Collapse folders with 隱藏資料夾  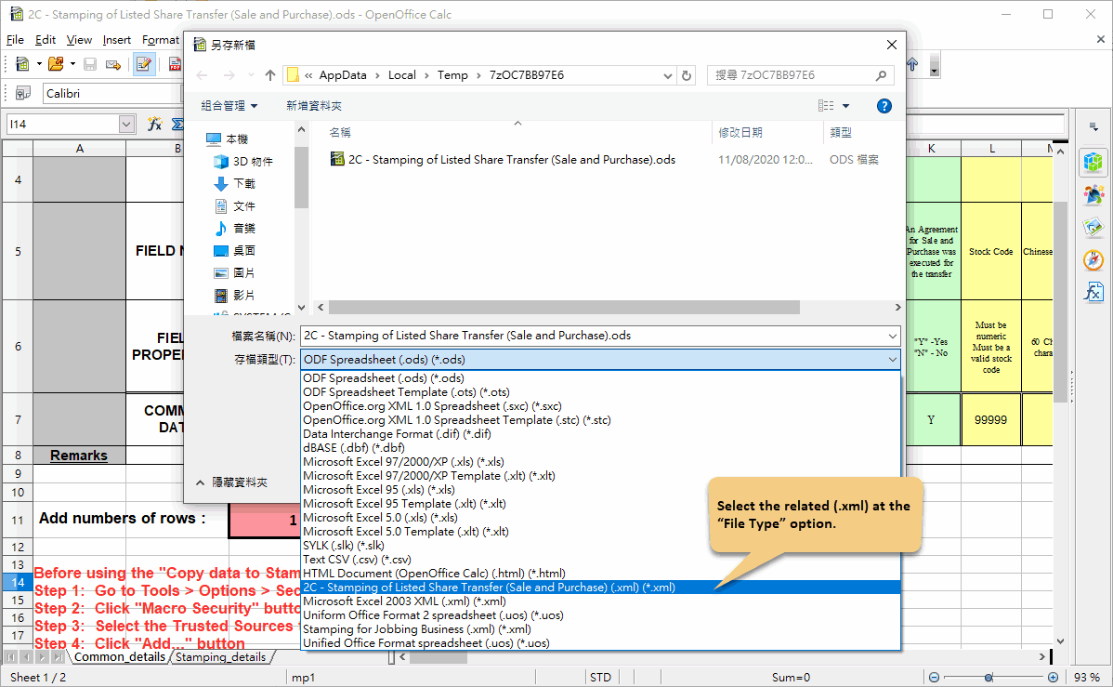click(232, 482)
